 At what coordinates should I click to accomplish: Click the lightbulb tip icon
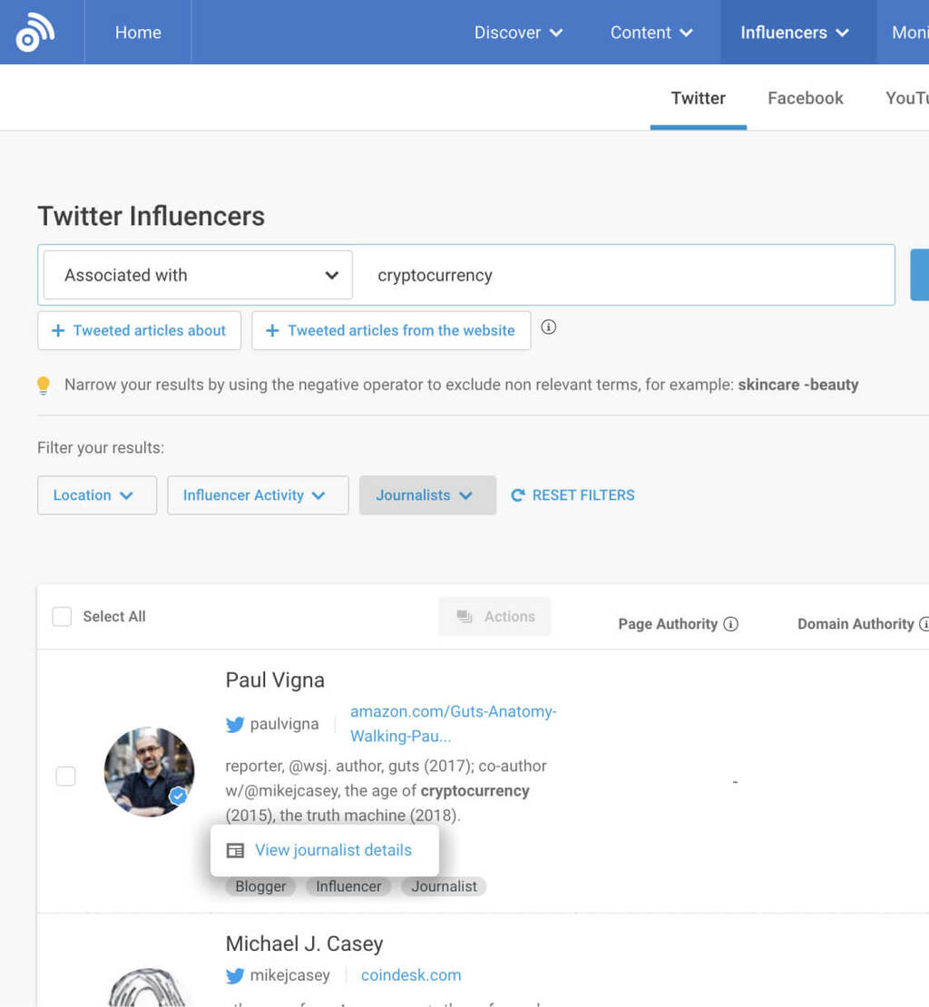coord(44,386)
